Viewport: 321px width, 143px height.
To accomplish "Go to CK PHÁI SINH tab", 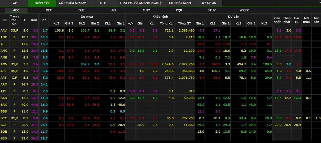I will (x=180, y=3).
